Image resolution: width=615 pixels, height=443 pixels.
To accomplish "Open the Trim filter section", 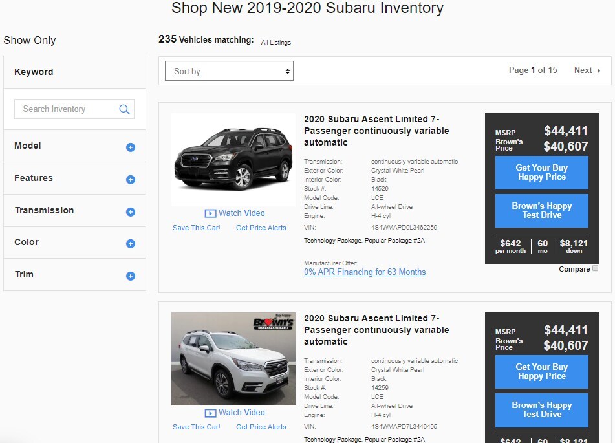I will (x=74, y=275).
